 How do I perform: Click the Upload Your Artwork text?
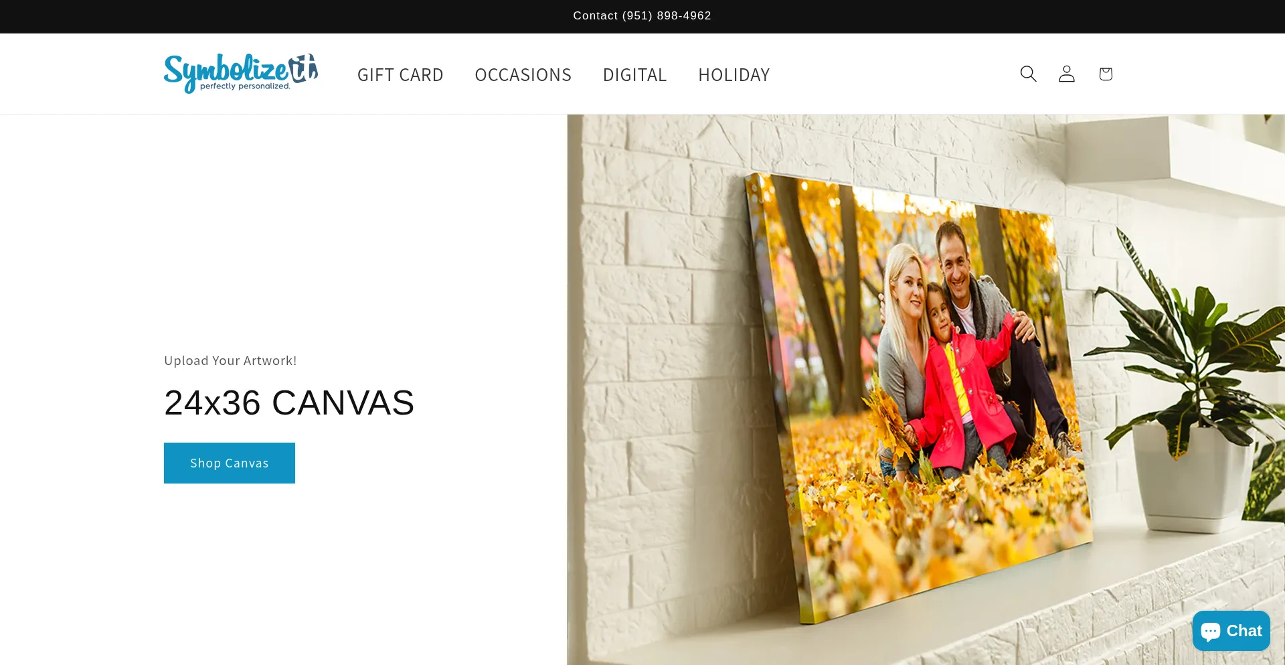[x=230, y=360]
